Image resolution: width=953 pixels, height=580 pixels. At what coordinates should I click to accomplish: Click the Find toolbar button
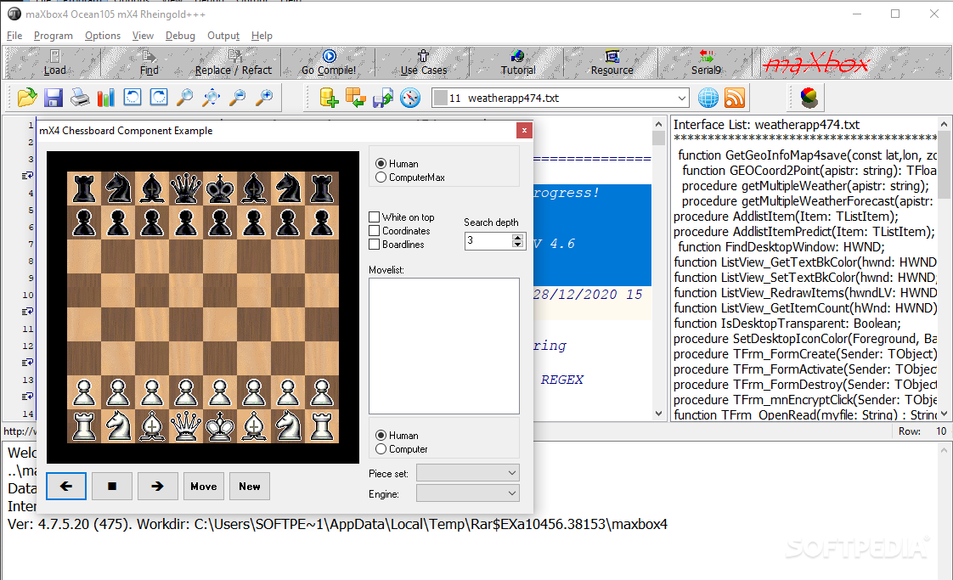tap(149, 63)
